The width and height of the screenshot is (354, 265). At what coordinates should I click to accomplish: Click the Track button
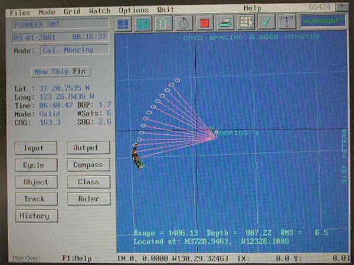[35, 199]
